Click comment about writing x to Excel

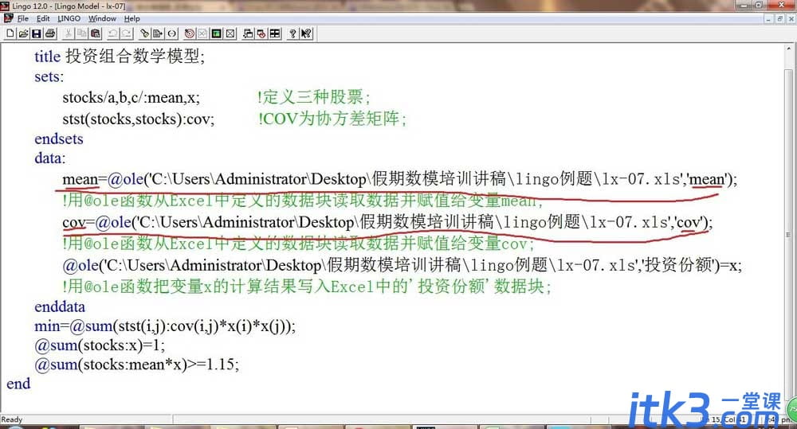point(307,287)
